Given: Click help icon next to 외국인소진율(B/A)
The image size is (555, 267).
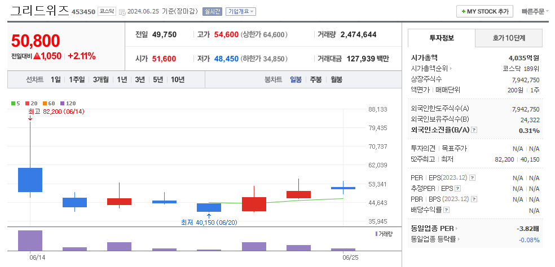Looking at the screenshot, I should coord(474,130).
